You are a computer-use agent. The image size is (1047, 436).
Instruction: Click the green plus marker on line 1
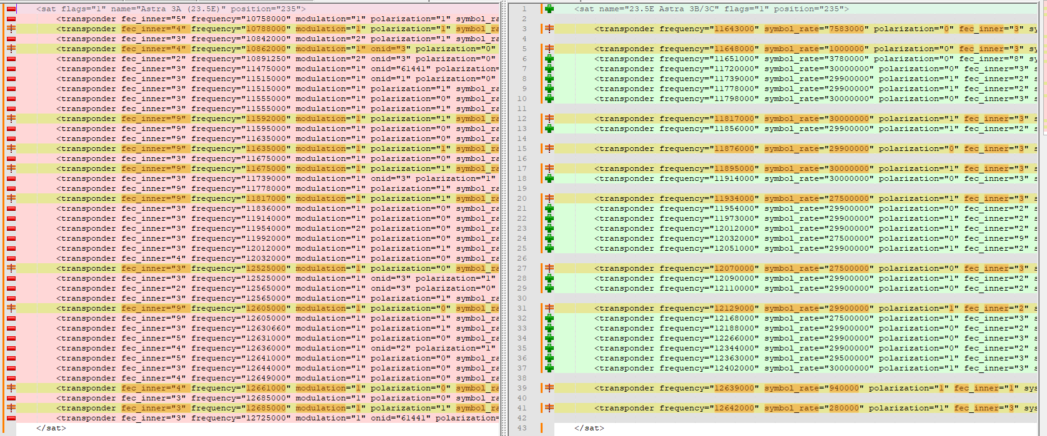click(x=549, y=9)
